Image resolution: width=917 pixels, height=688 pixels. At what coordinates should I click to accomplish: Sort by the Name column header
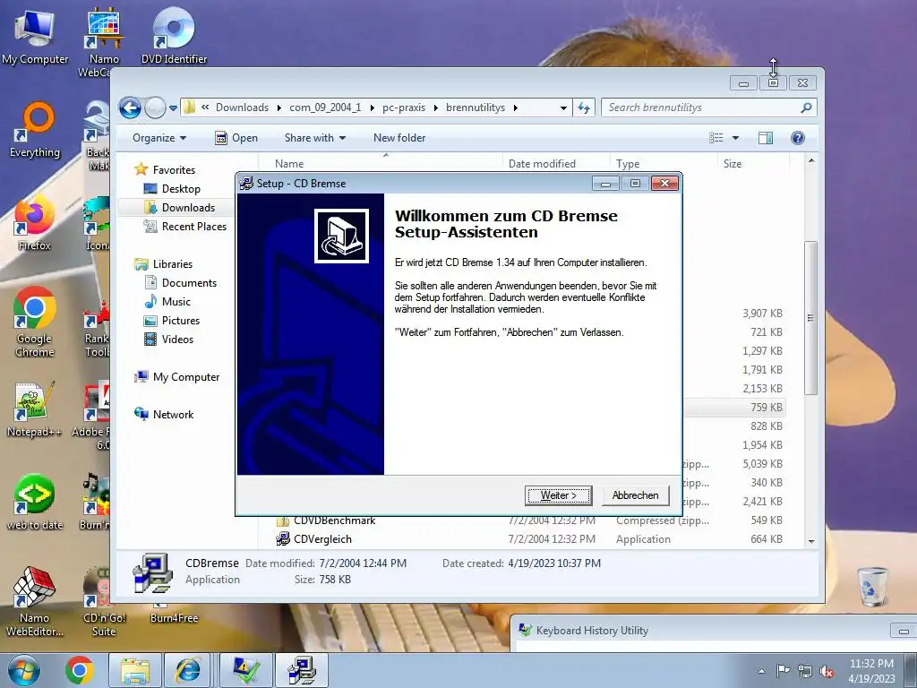point(380,164)
